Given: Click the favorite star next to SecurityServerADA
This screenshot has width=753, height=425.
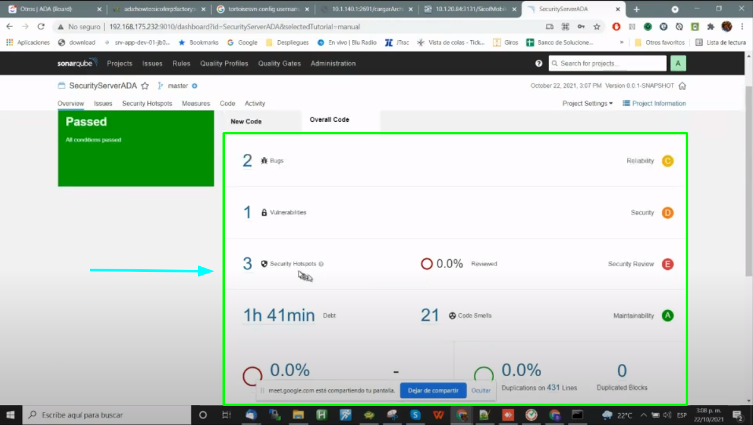Looking at the screenshot, I should pos(145,86).
